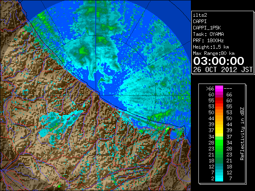Click the radar site at range-ring center
Screen dimensions: 255x191
[x=96, y=95]
